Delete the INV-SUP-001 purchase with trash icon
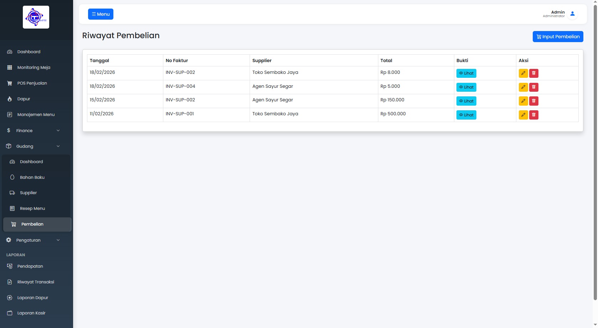 point(533,115)
